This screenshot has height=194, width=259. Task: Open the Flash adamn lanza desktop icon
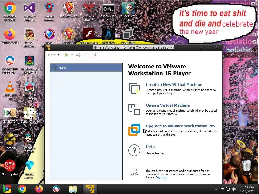click(x=89, y=36)
